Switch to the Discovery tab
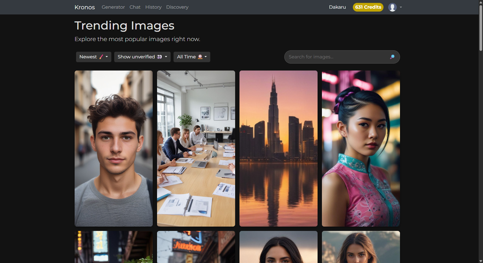 177,7
